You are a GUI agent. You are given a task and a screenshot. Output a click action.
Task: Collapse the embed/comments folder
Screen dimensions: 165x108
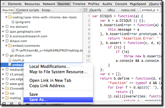(x=6, y=46)
